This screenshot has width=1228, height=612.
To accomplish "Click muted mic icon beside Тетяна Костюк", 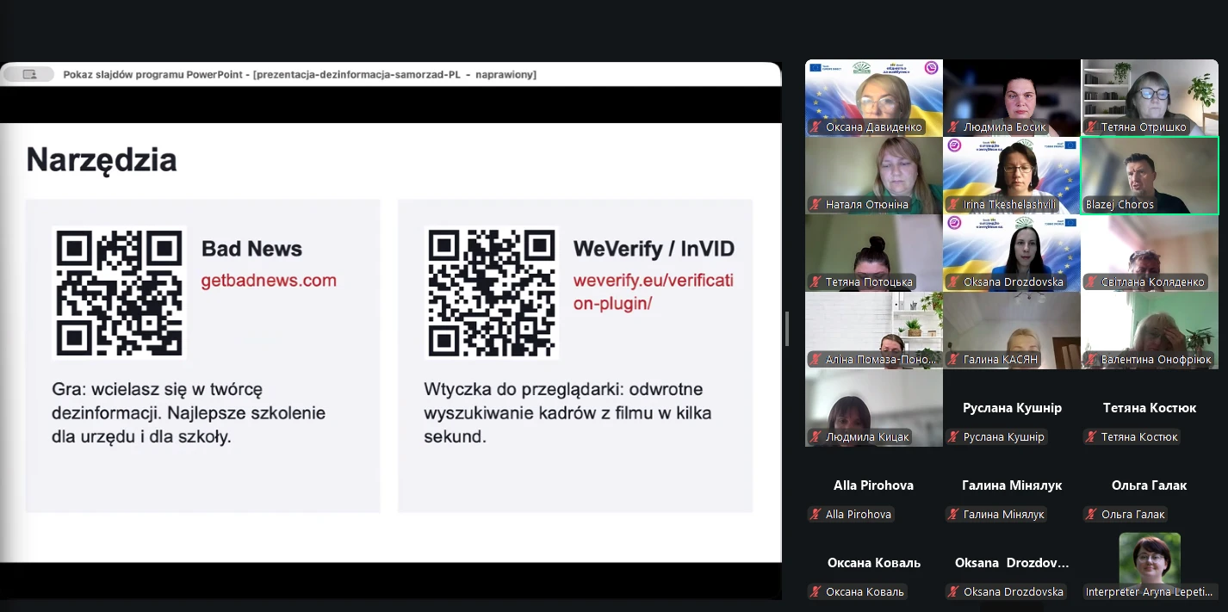I will pyautogui.click(x=1091, y=437).
